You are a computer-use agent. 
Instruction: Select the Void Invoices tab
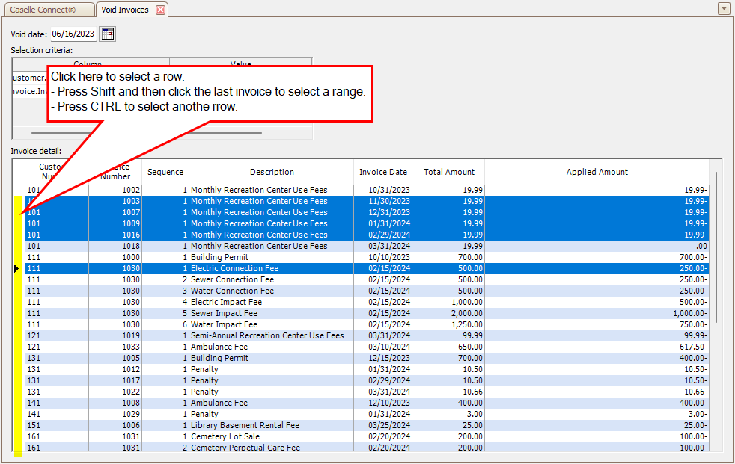tap(125, 10)
